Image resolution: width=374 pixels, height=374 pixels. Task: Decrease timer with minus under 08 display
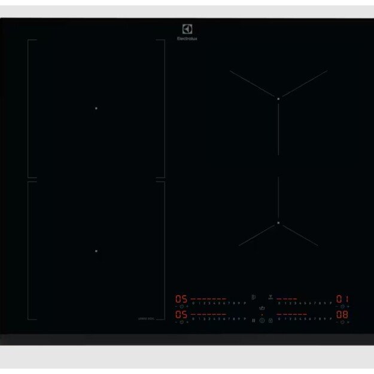coord(337,322)
